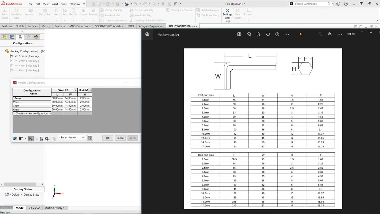This screenshot has height=214, width=380.
Task: Open the Sketch2 column dropdown
Action: pos(75,90)
